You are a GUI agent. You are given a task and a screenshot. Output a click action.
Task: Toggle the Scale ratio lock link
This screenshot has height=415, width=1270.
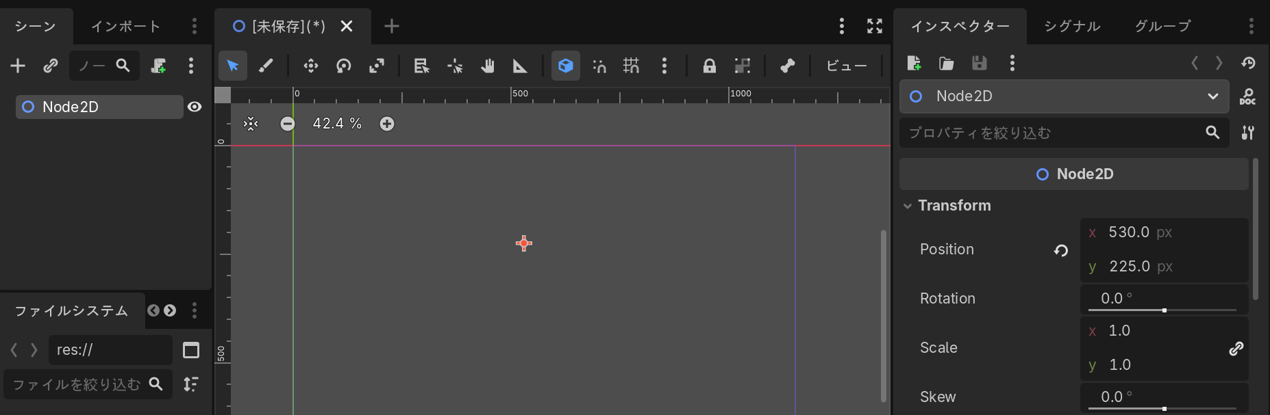(1236, 349)
